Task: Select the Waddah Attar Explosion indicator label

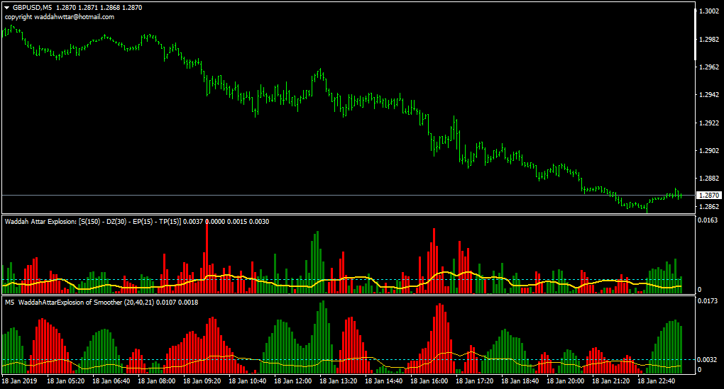Action: coord(93,222)
